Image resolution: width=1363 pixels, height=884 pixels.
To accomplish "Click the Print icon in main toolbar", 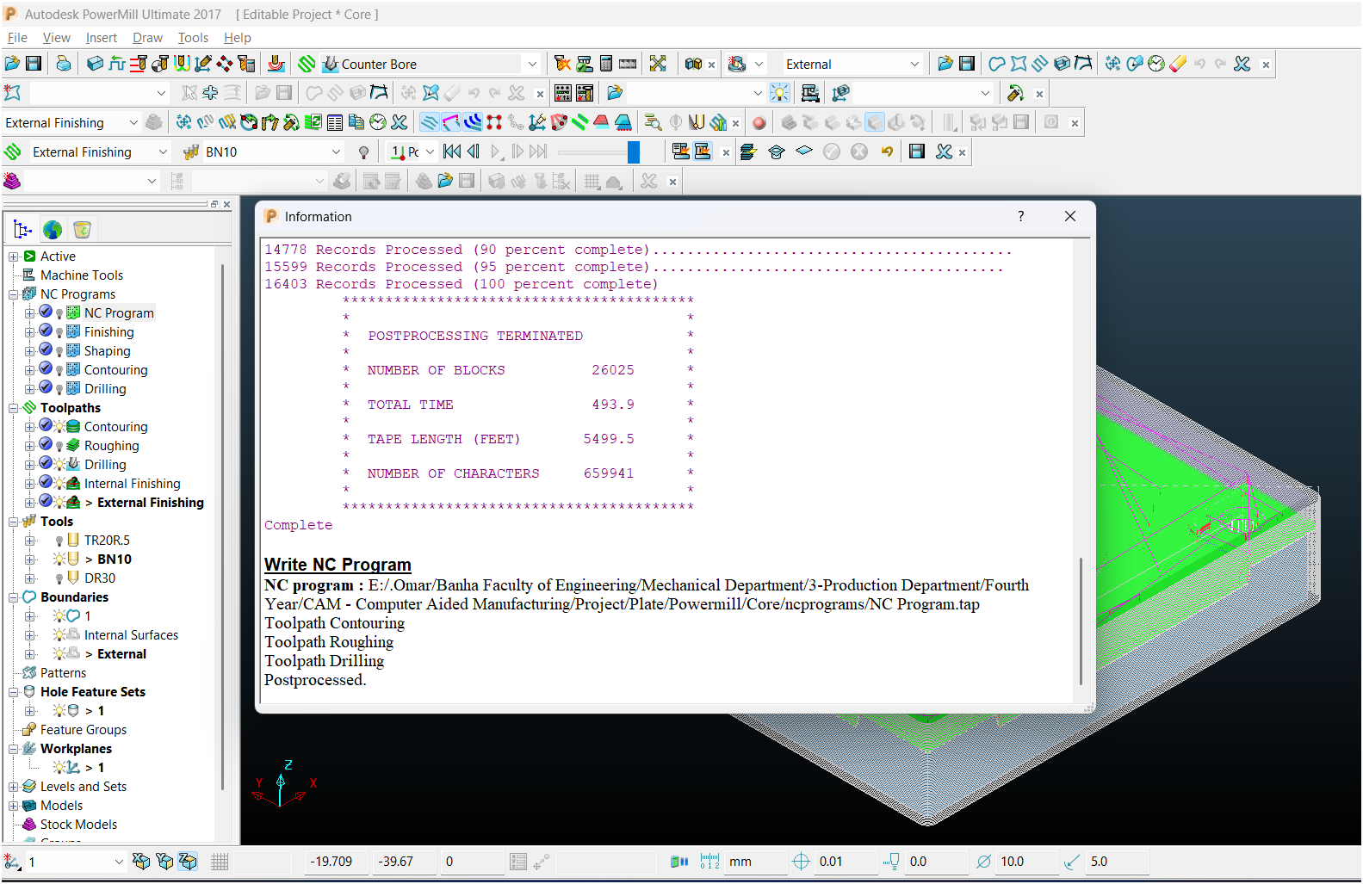I will (64, 64).
